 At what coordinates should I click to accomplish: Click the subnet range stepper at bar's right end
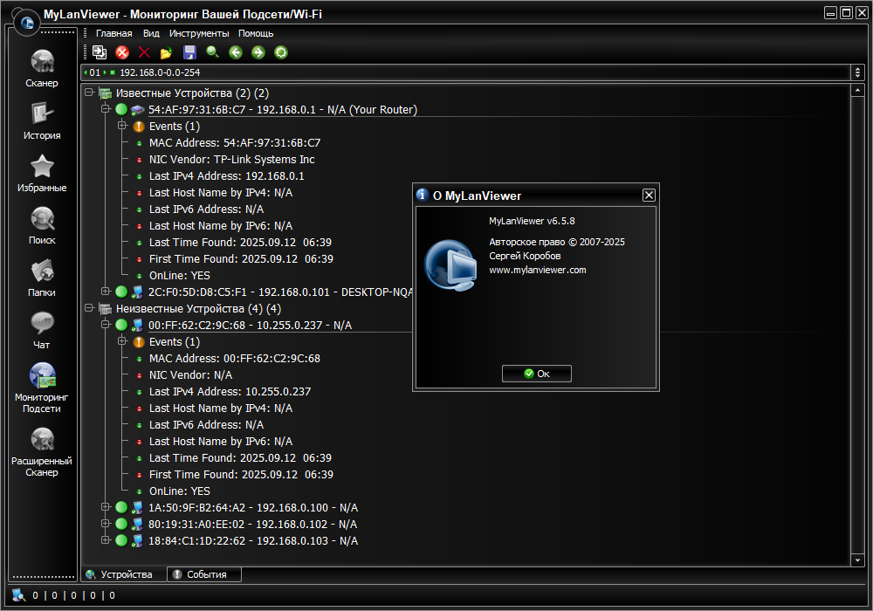click(x=857, y=72)
